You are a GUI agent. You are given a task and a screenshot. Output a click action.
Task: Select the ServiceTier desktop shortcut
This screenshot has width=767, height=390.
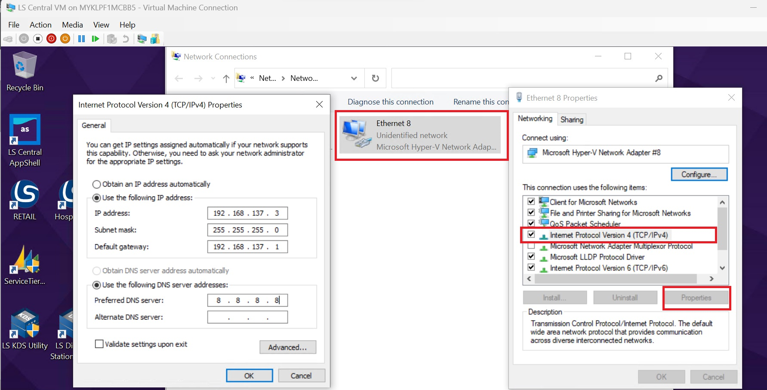click(x=25, y=265)
